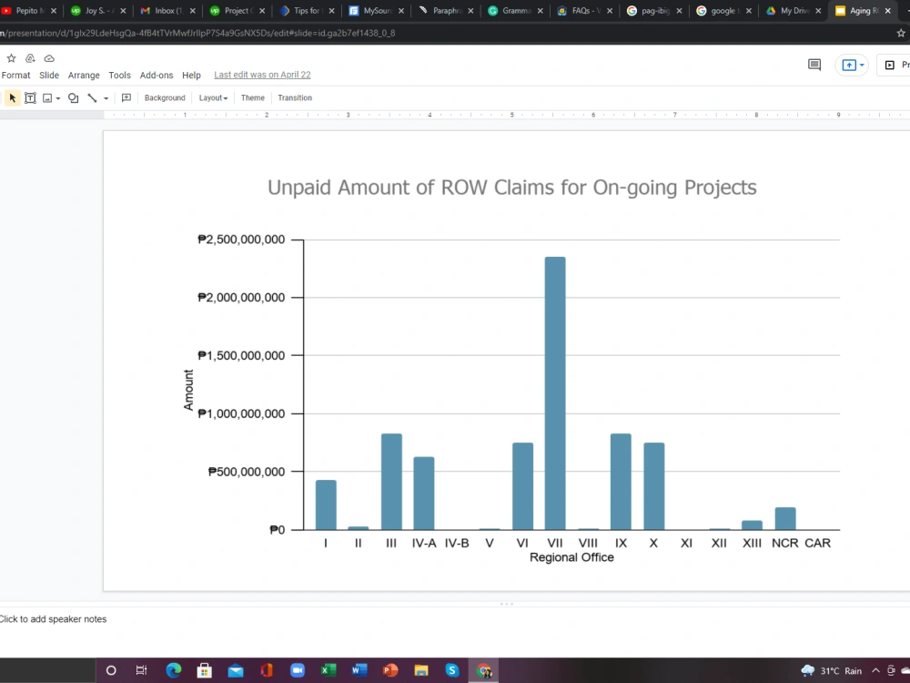Switch to the Paraphrase browser tab
Viewport: 910px width, 683px height.
pyautogui.click(x=447, y=10)
